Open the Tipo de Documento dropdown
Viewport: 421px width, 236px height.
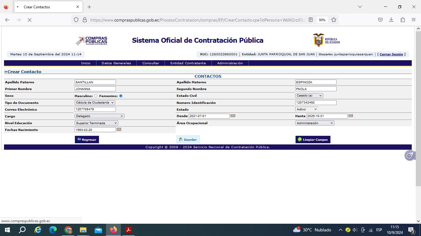tap(95, 103)
